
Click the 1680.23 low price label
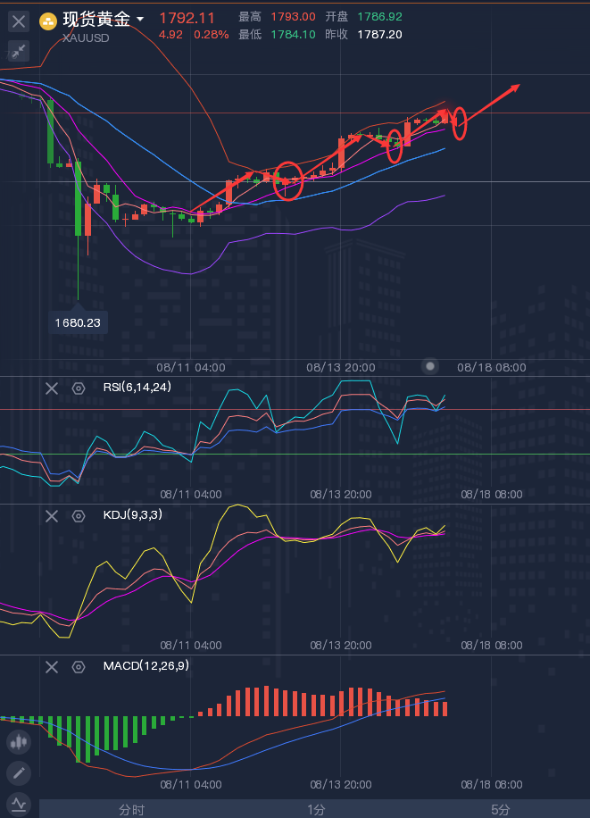pos(78,322)
